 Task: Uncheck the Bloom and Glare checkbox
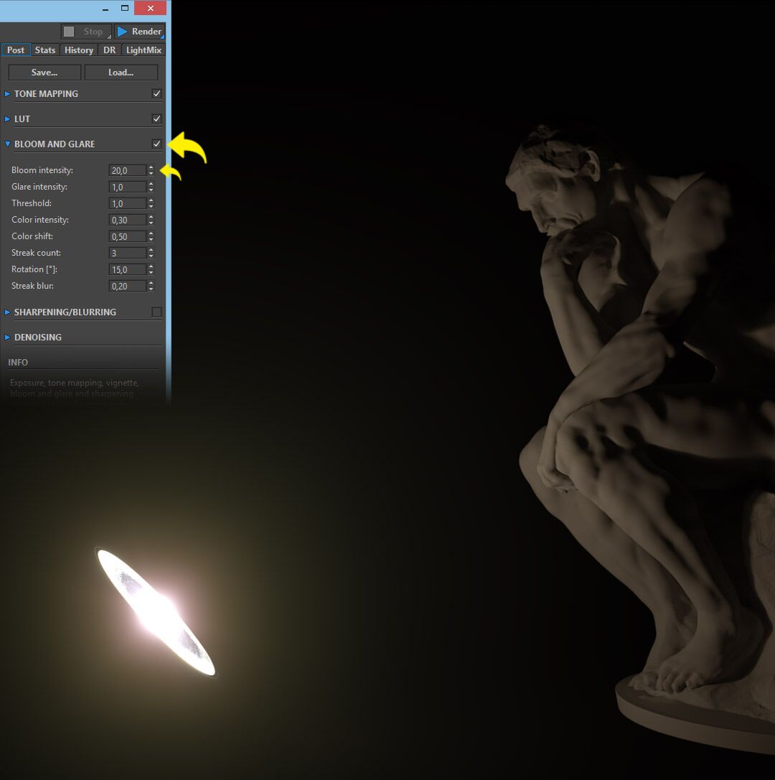(156, 144)
